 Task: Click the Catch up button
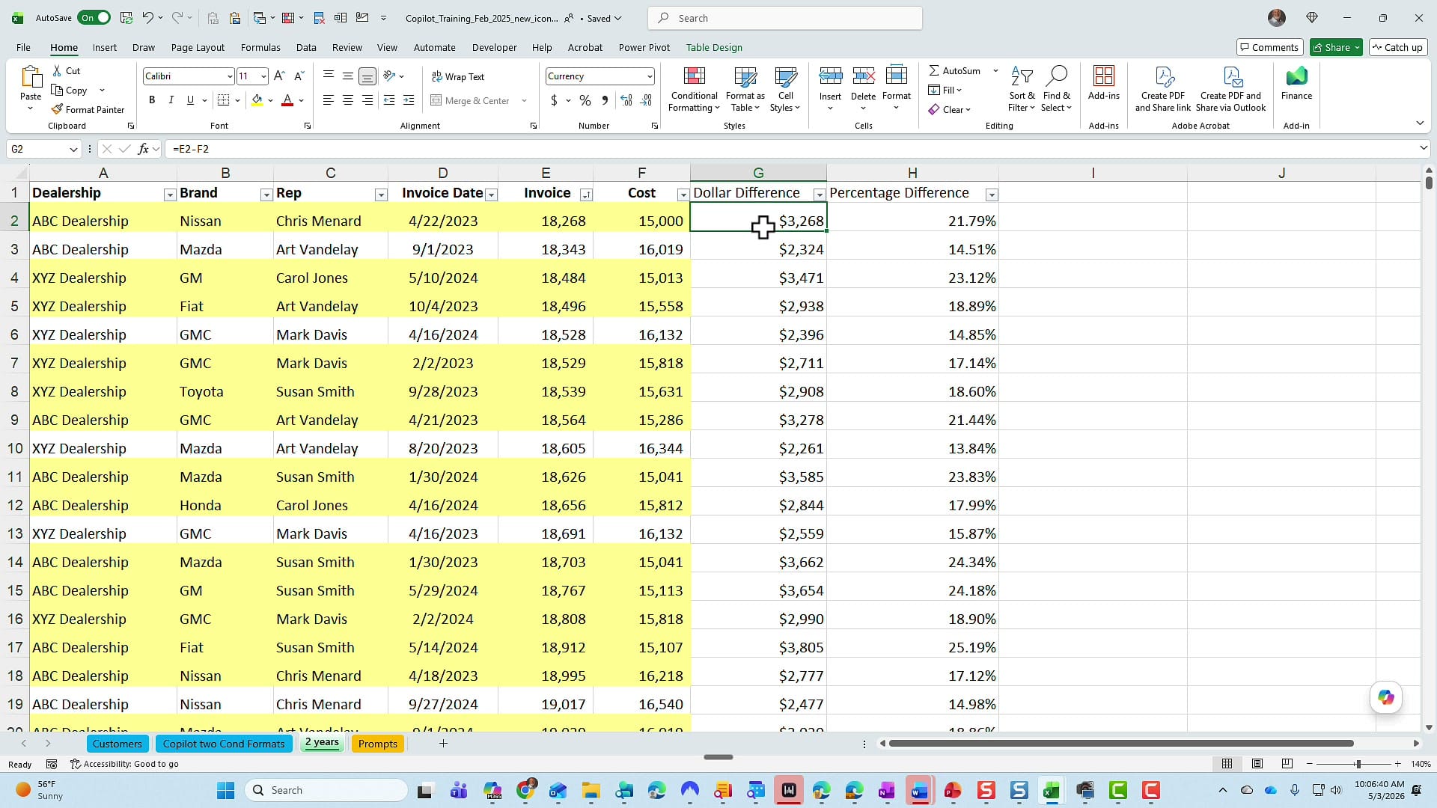click(1397, 47)
